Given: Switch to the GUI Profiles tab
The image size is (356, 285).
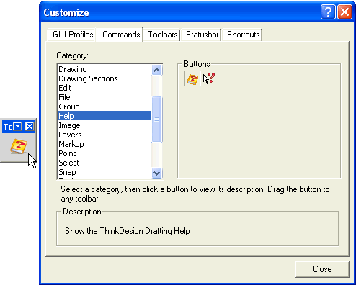Looking at the screenshot, I should point(73,35).
